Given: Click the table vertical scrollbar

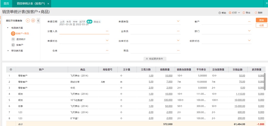Looking at the screenshot, I should (265, 81).
